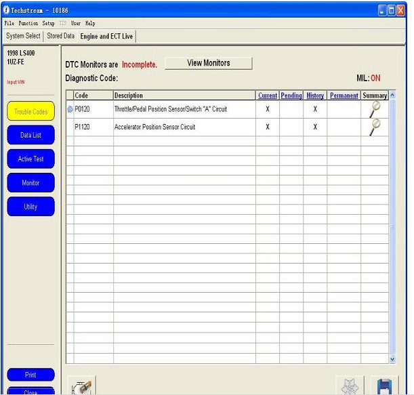Screen dimensions: 414x395
Task: Open summary magnifier for P0120
Action: click(375, 109)
